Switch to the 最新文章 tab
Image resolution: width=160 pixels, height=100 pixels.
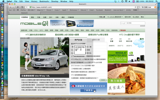(96, 40)
